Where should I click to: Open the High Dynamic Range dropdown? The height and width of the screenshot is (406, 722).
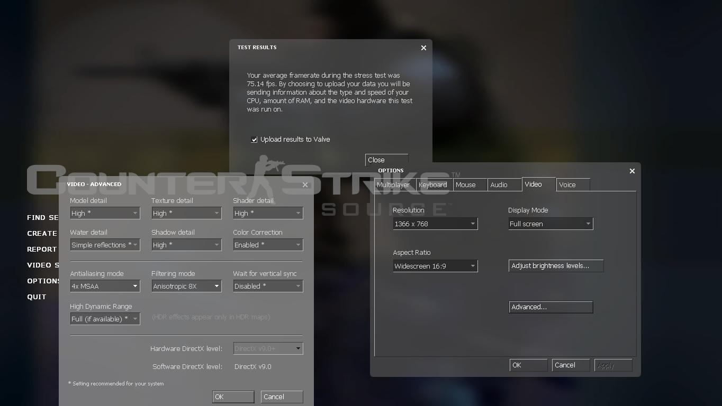(105, 319)
